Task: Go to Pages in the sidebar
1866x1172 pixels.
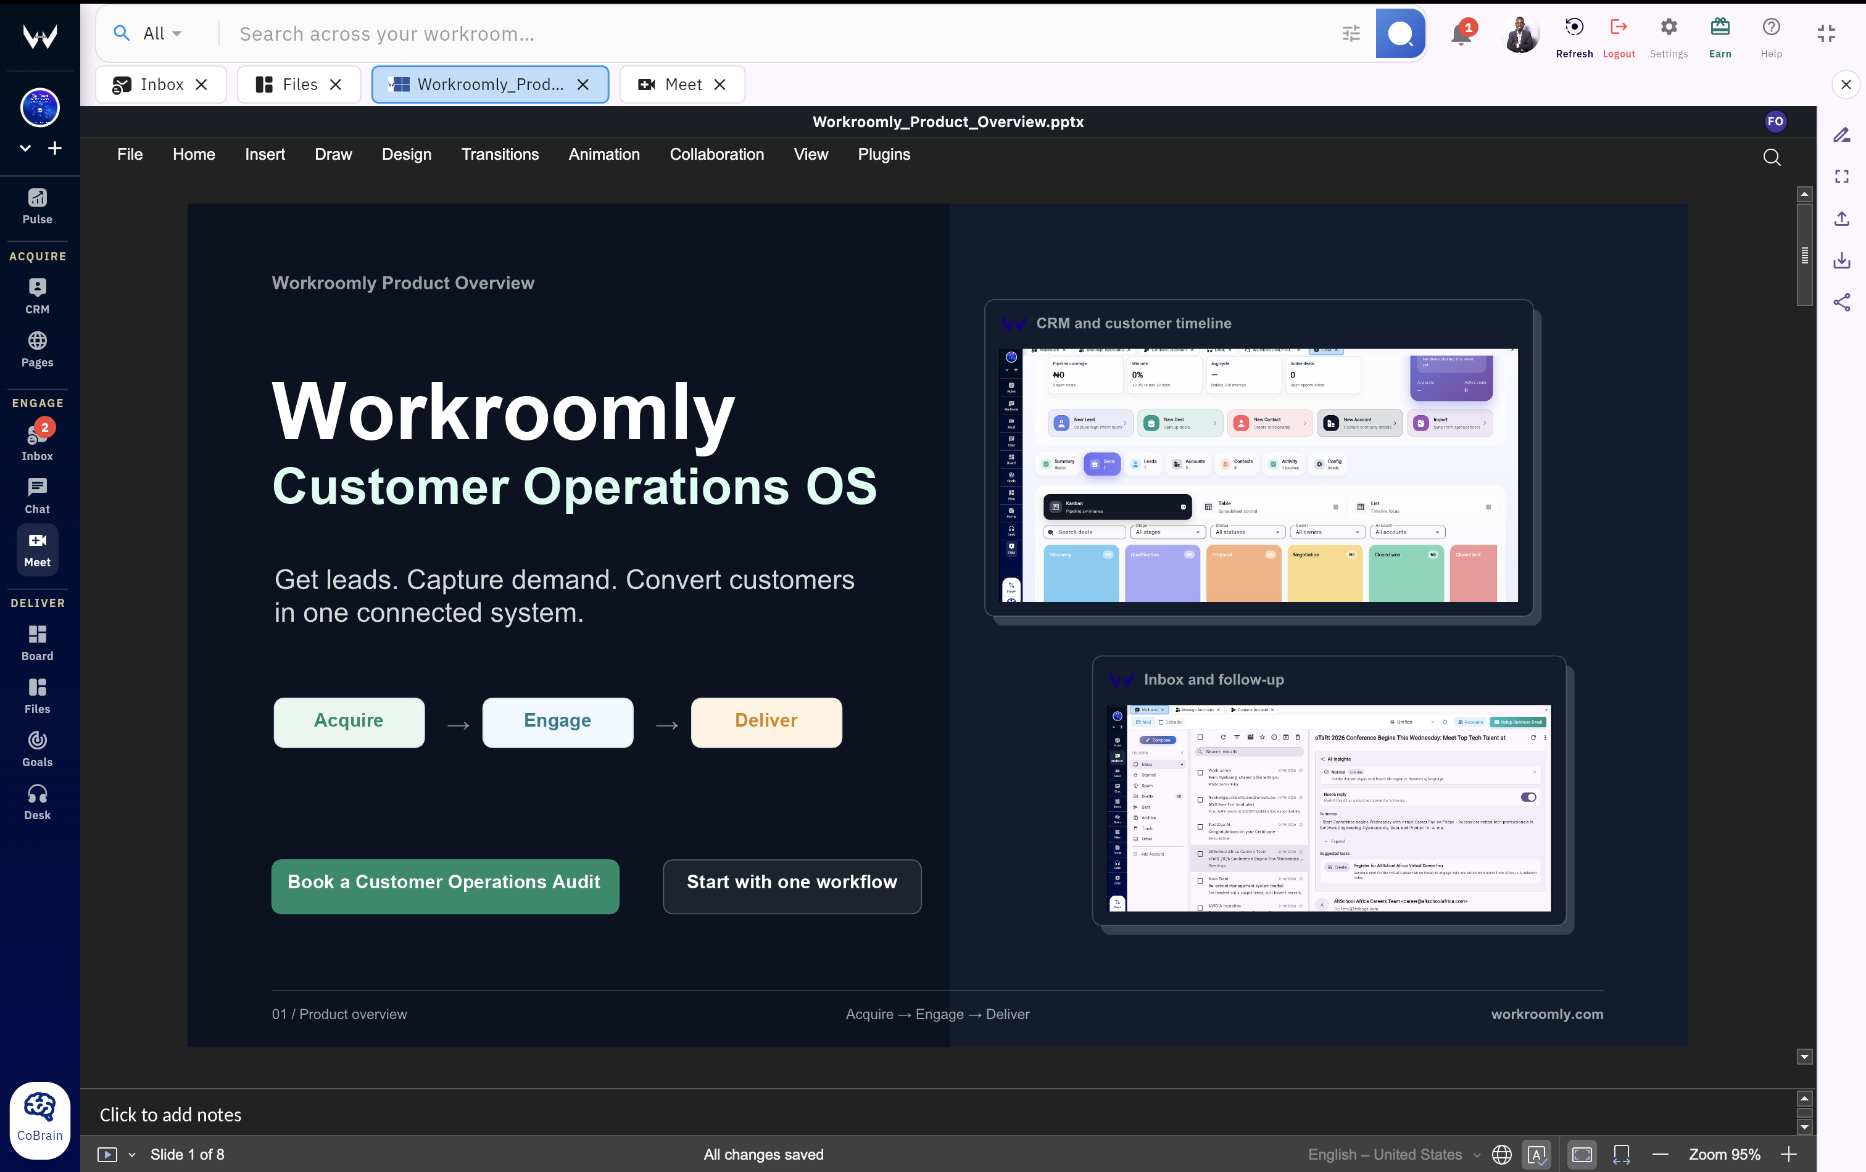Action: tap(37, 349)
